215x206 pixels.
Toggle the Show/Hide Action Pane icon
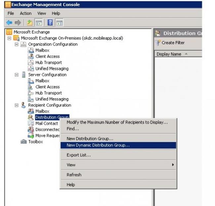pyautogui.click(x=59, y=23)
